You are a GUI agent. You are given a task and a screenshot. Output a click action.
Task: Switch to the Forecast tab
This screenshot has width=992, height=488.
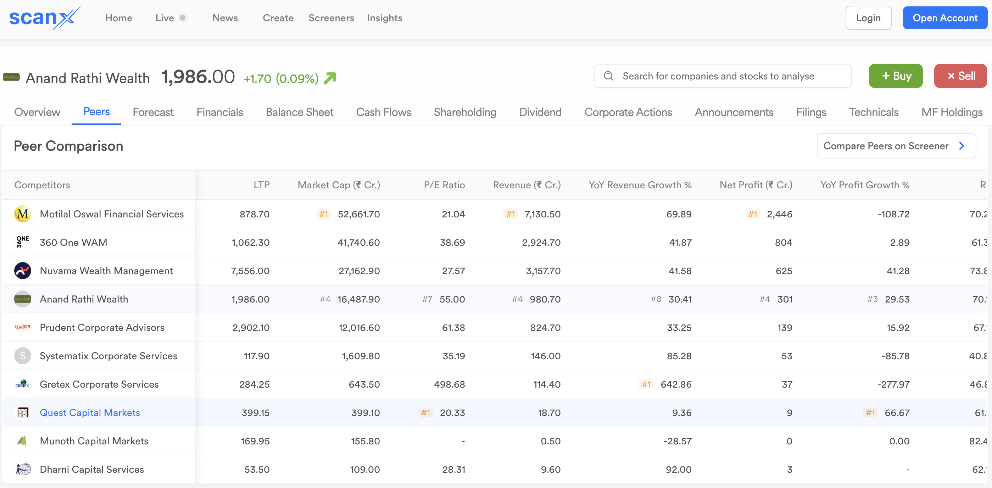pyautogui.click(x=153, y=112)
